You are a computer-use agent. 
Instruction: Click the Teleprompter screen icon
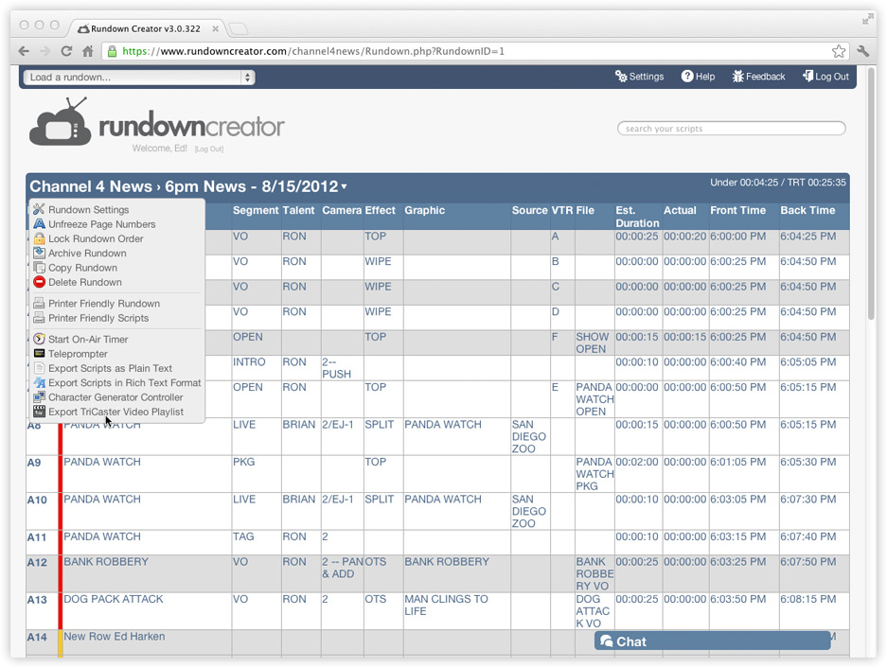click(39, 354)
